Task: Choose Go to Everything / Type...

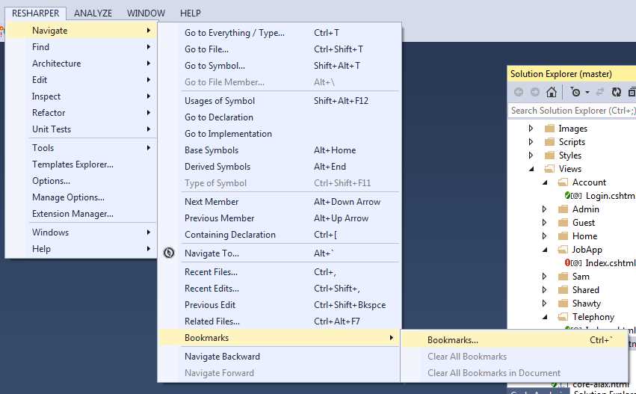Action: [x=280, y=33]
